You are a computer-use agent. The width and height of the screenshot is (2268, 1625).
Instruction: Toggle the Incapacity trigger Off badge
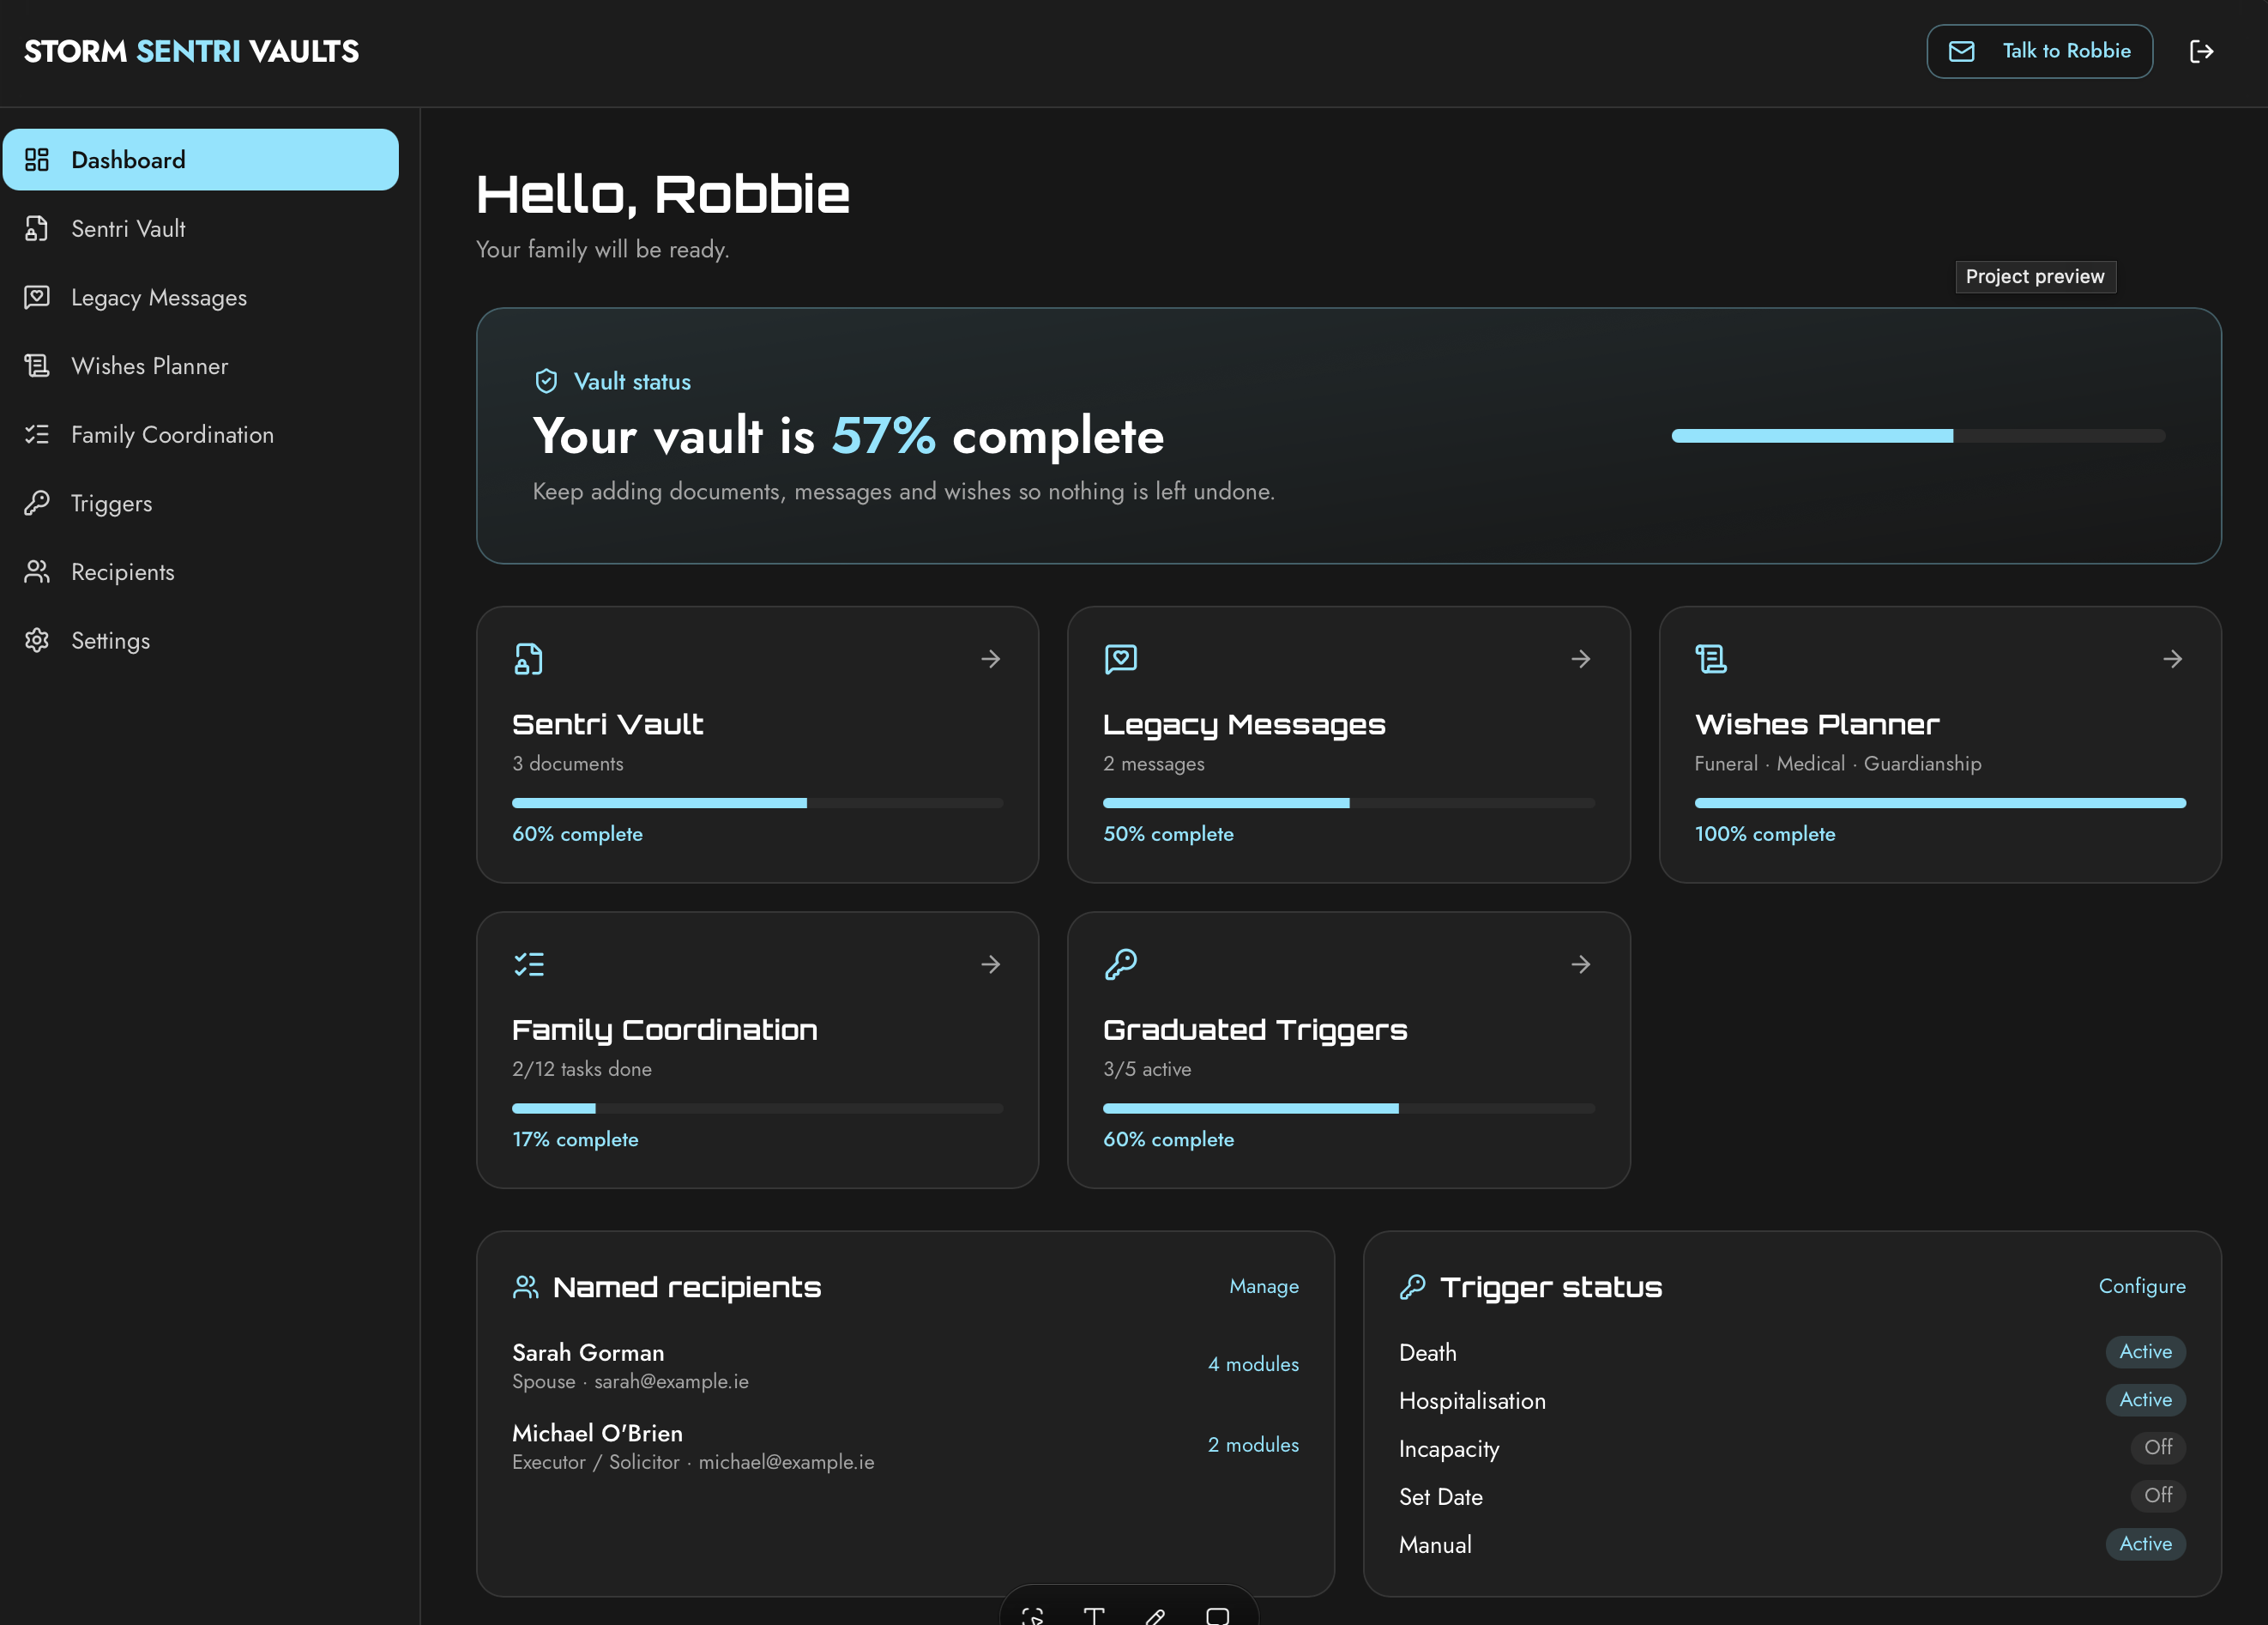point(2158,1448)
